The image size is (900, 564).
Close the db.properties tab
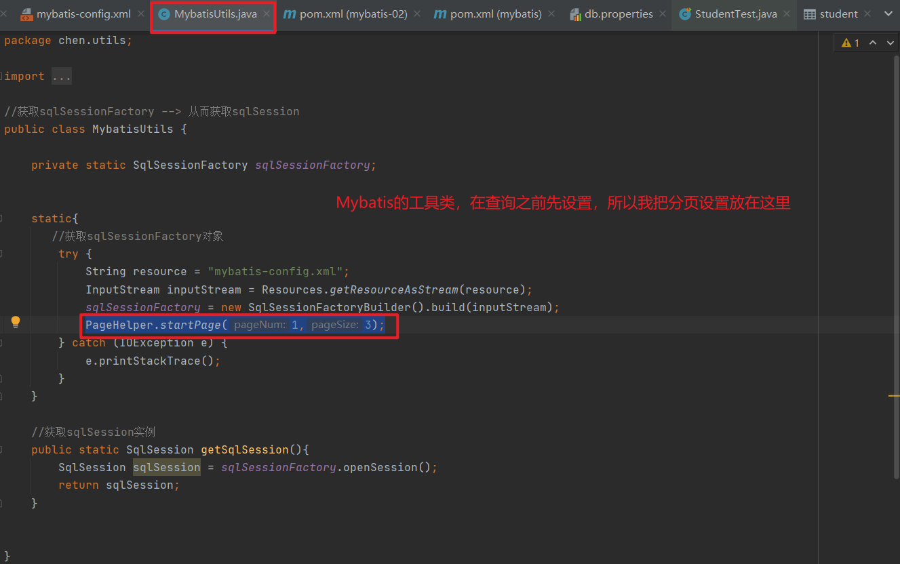[663, 14]
